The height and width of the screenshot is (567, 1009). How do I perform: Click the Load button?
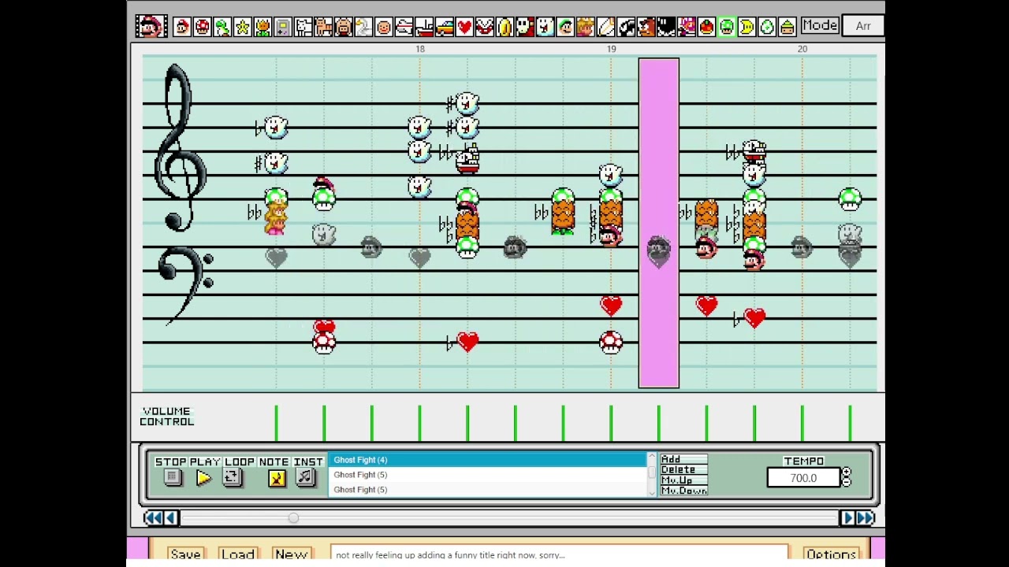coord(237,554)
